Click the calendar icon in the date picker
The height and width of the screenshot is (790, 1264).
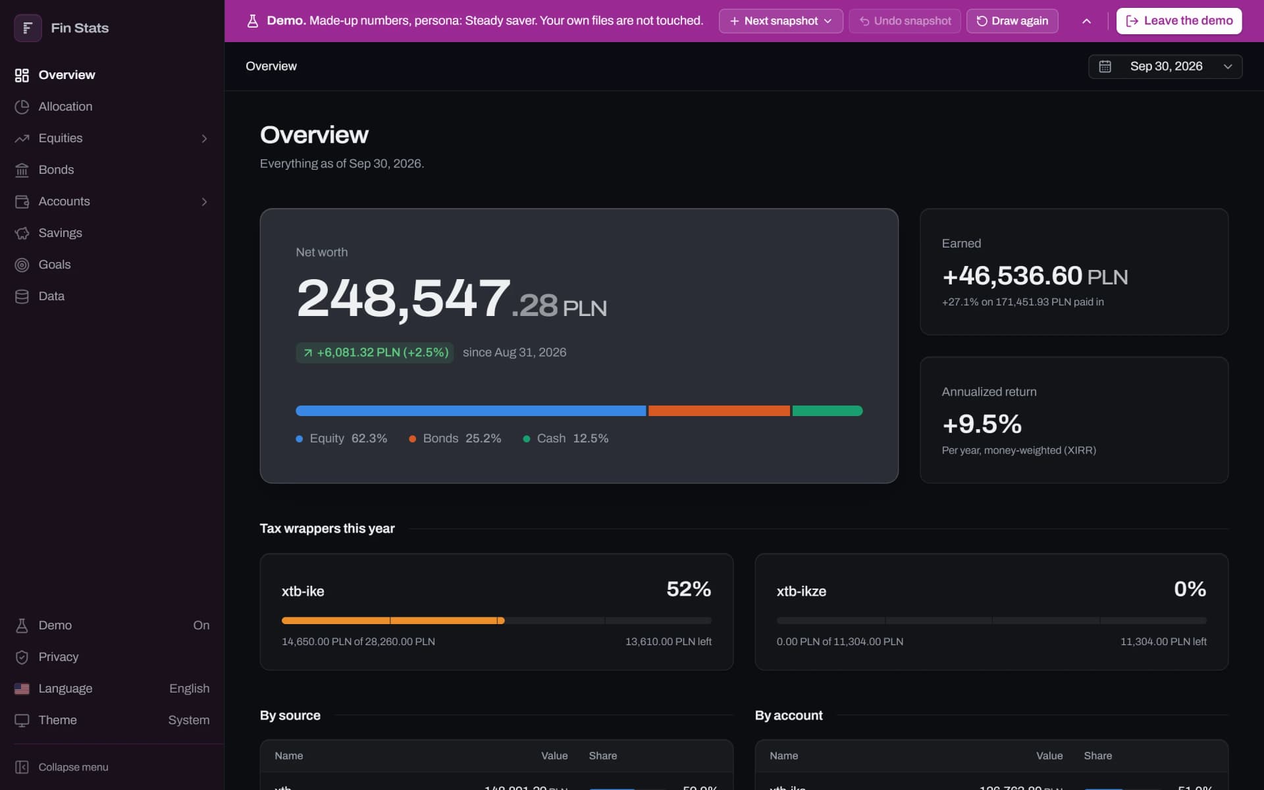pos(1105,66)
